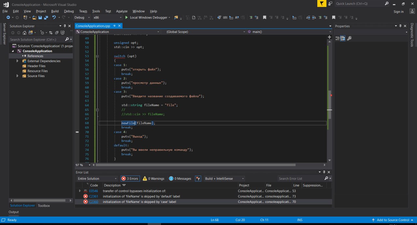Click the editor's horizontal scrollbar

coord(195,165)
